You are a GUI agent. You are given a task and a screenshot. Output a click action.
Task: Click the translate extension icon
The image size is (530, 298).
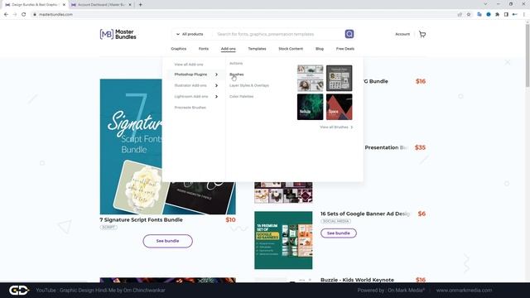479,15
